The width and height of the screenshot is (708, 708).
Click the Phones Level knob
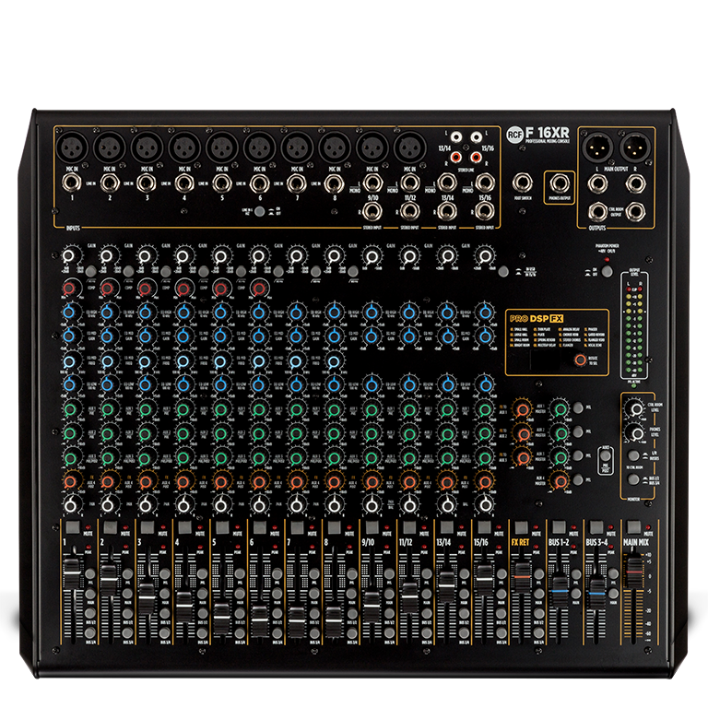[x=636, y=432]
